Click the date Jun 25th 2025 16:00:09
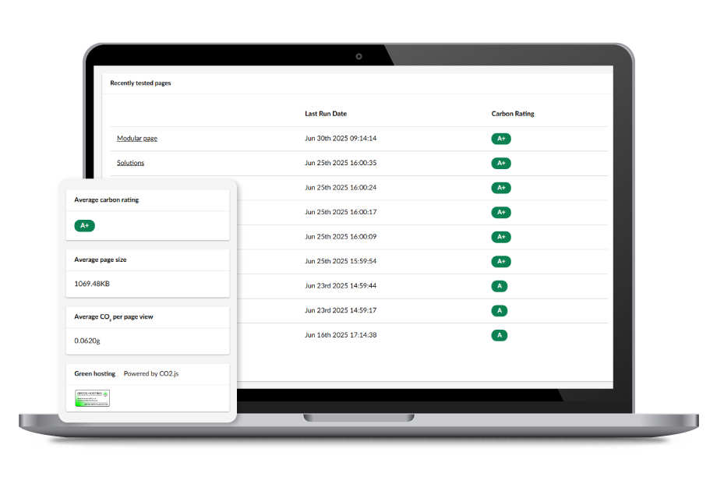Screen dimensions: 717x491 coord(341,237)
